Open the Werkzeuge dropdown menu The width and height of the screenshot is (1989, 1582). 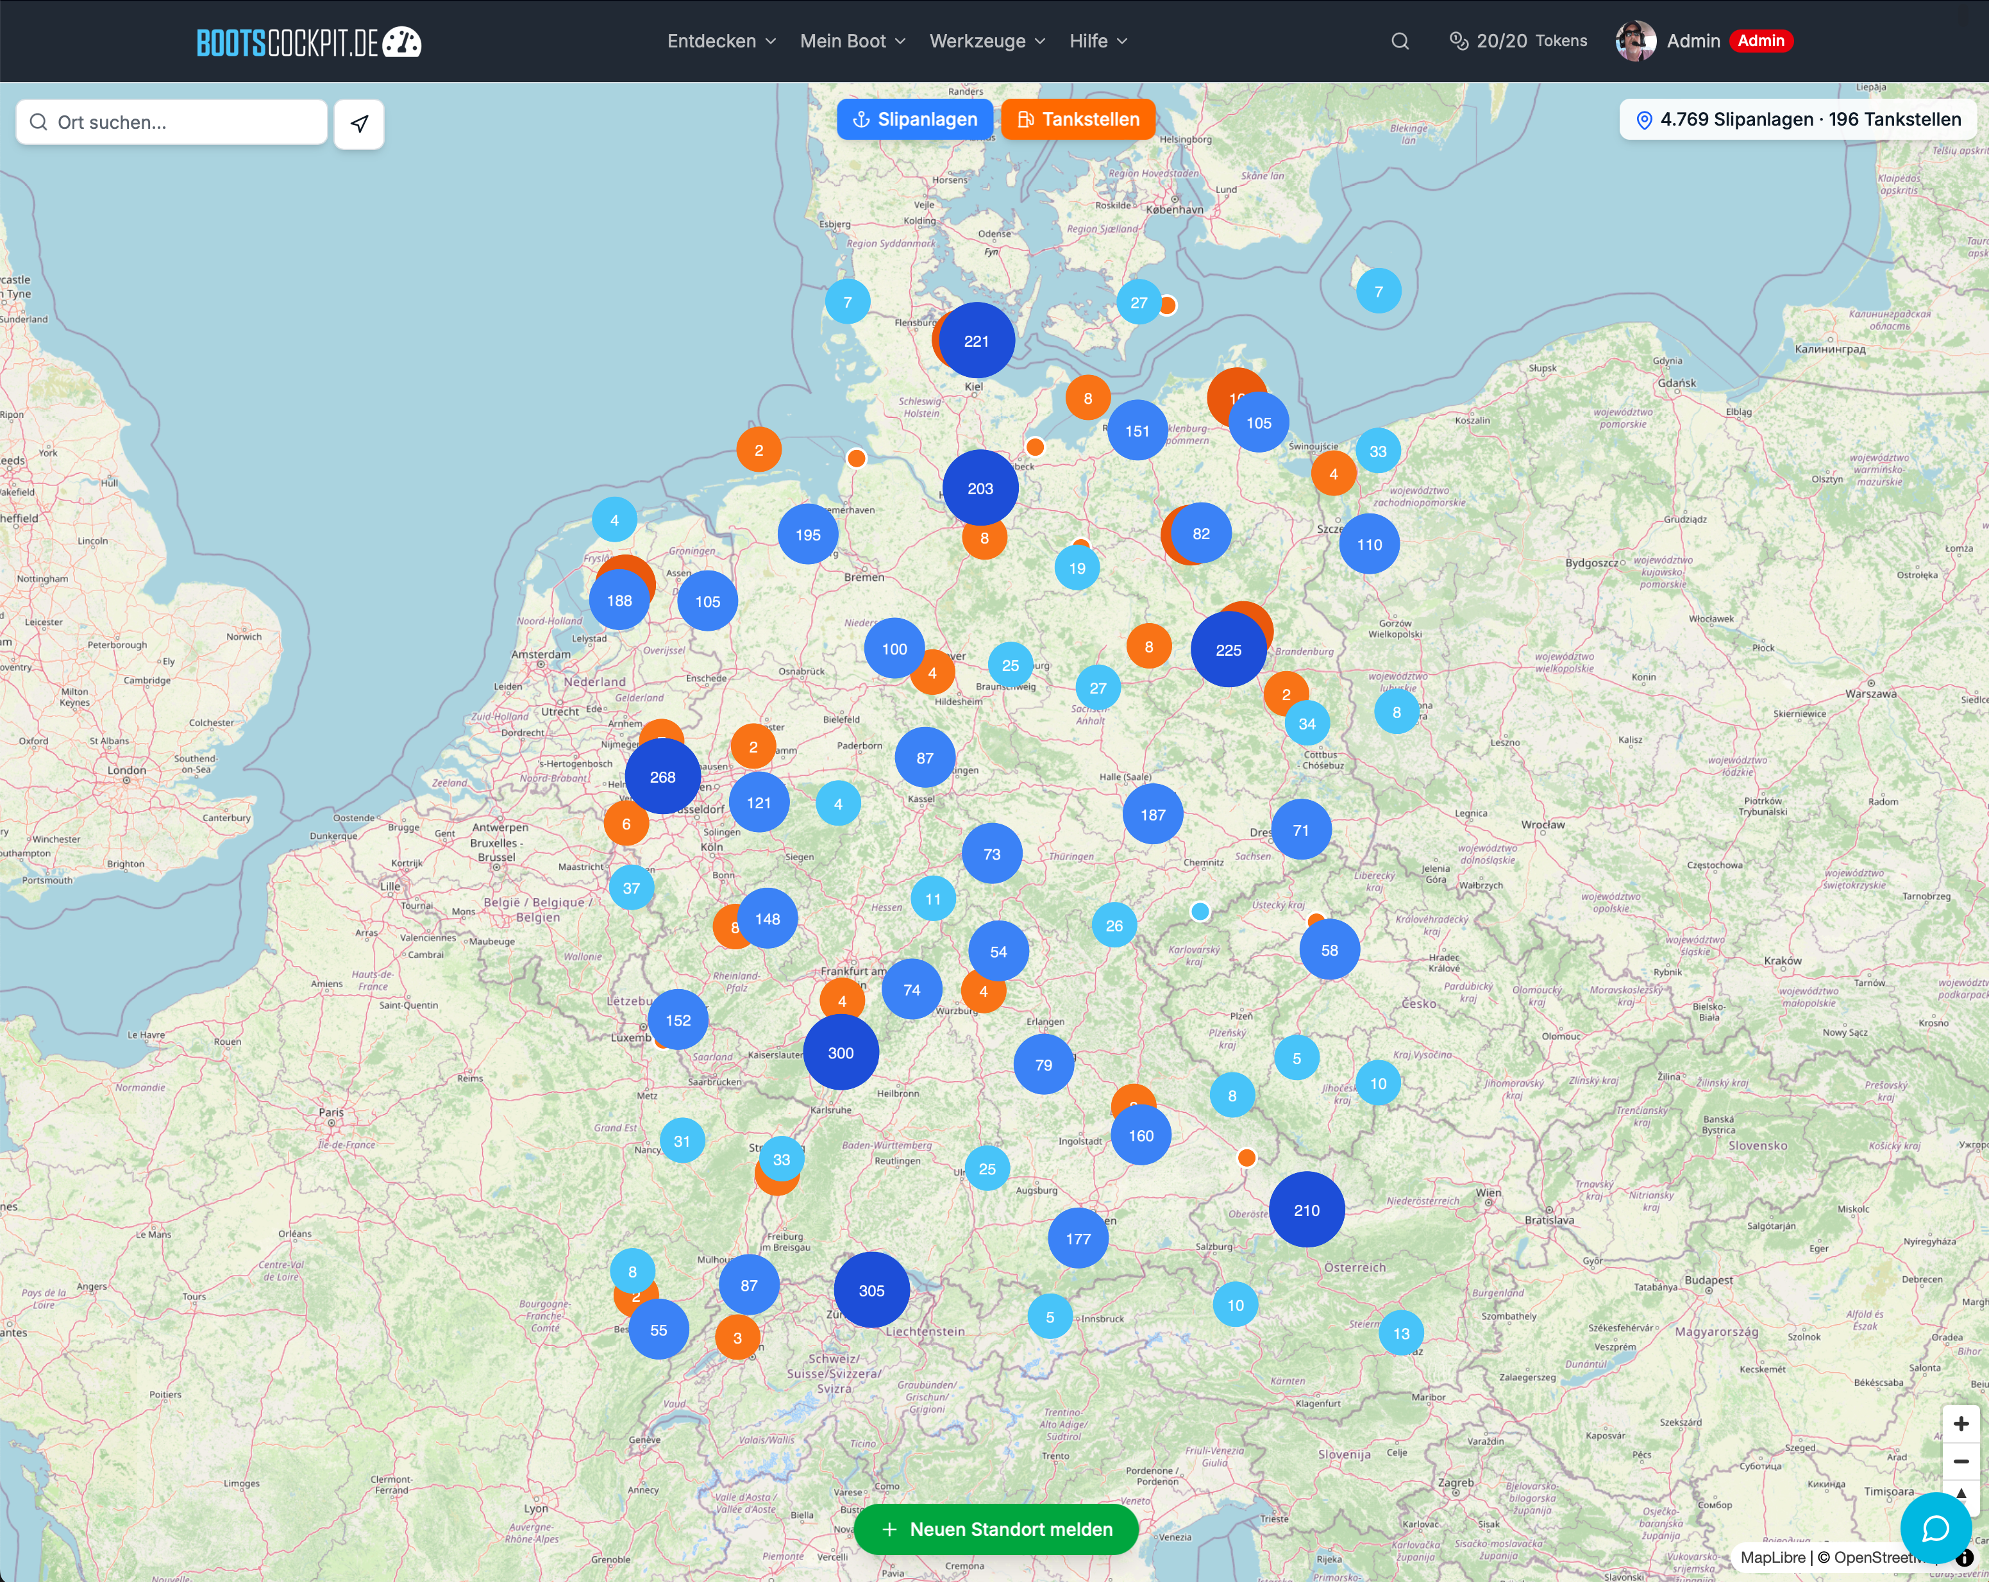[987, 40]
